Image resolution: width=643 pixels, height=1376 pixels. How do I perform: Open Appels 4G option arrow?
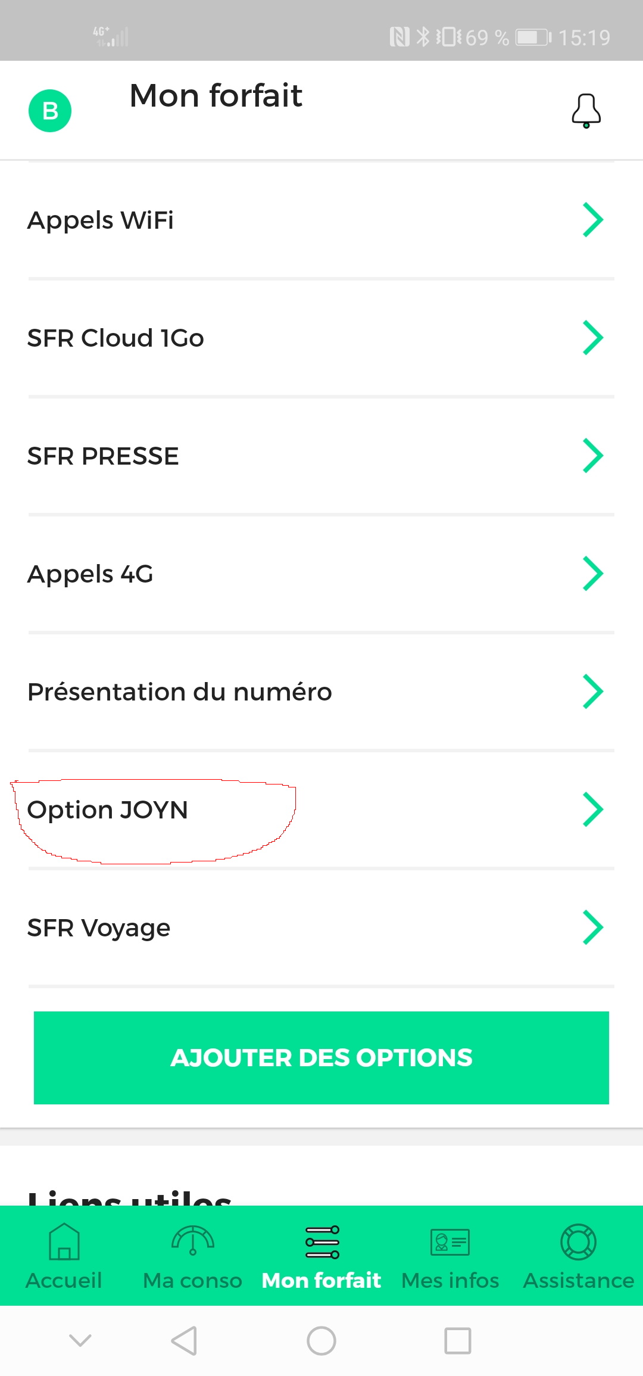pos(592,574)
